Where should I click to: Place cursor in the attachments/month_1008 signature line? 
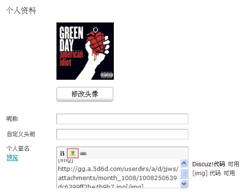117,178
